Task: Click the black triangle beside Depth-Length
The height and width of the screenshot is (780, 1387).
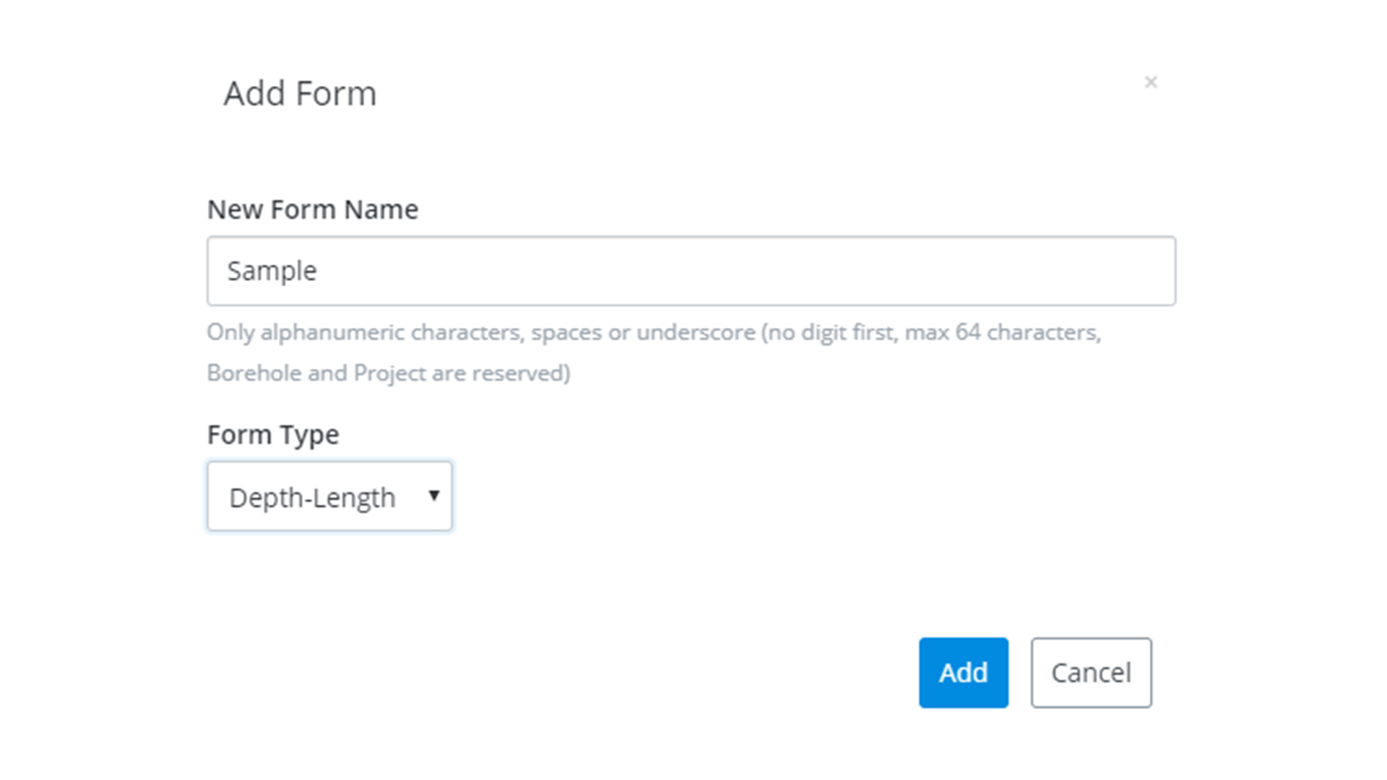Action: click(434, 495)
